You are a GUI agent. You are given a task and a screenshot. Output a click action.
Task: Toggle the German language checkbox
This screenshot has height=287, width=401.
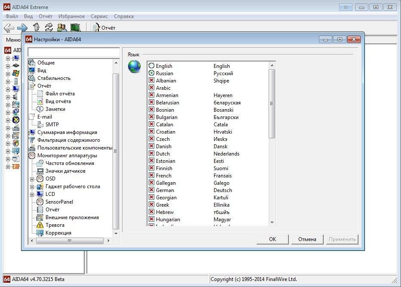(151, 190)
